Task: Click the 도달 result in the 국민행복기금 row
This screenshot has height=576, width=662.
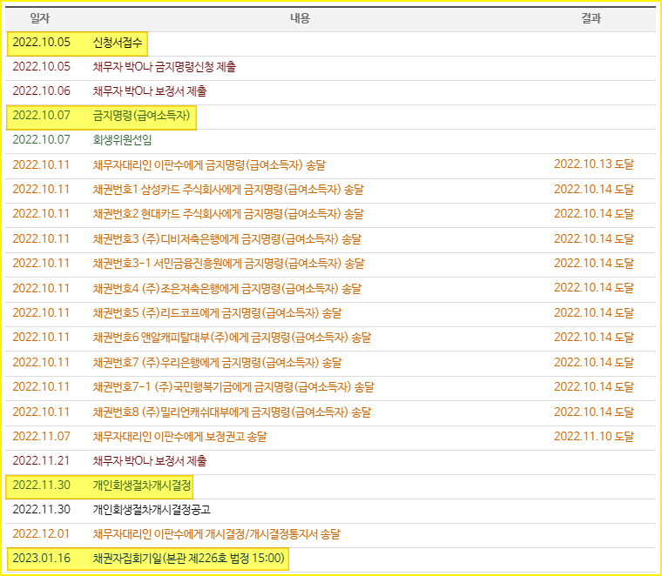Action: (x=594, y=386)
